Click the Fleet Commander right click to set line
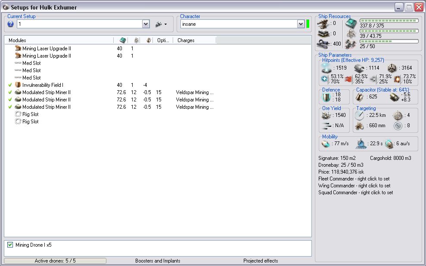The height and width of the screenshot is (266, 426). pos(354,179)
